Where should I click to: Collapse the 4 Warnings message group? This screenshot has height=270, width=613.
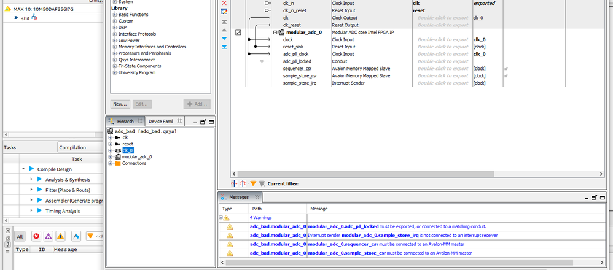221,217
